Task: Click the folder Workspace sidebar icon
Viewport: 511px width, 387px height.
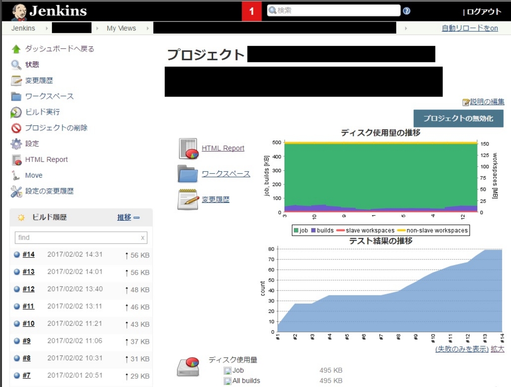Action: (x=16, y=96)
